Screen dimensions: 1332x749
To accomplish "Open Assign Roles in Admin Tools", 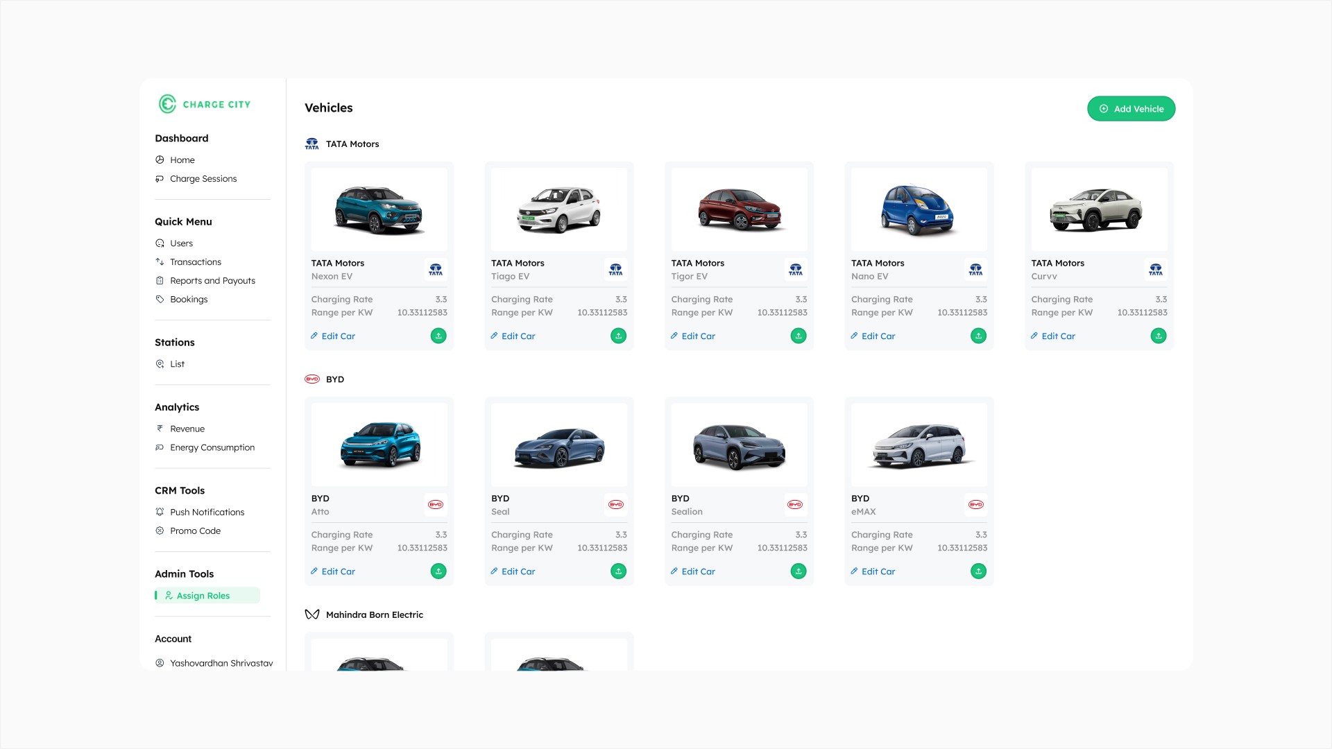I will coord(203,596).
